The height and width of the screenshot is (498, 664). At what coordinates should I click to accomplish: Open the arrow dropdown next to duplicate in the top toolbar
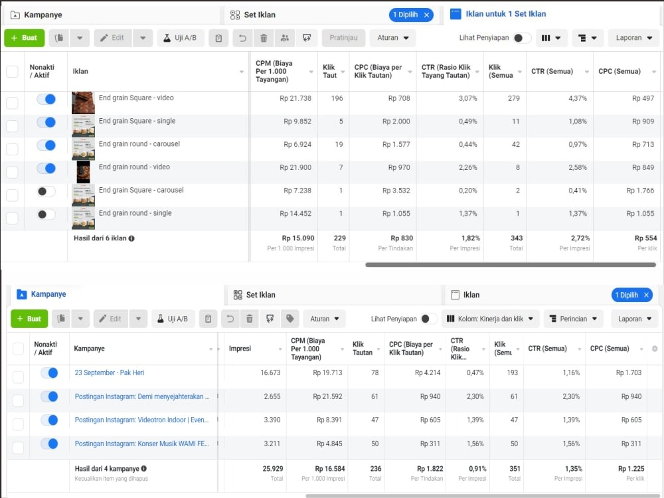click(80, 38)
